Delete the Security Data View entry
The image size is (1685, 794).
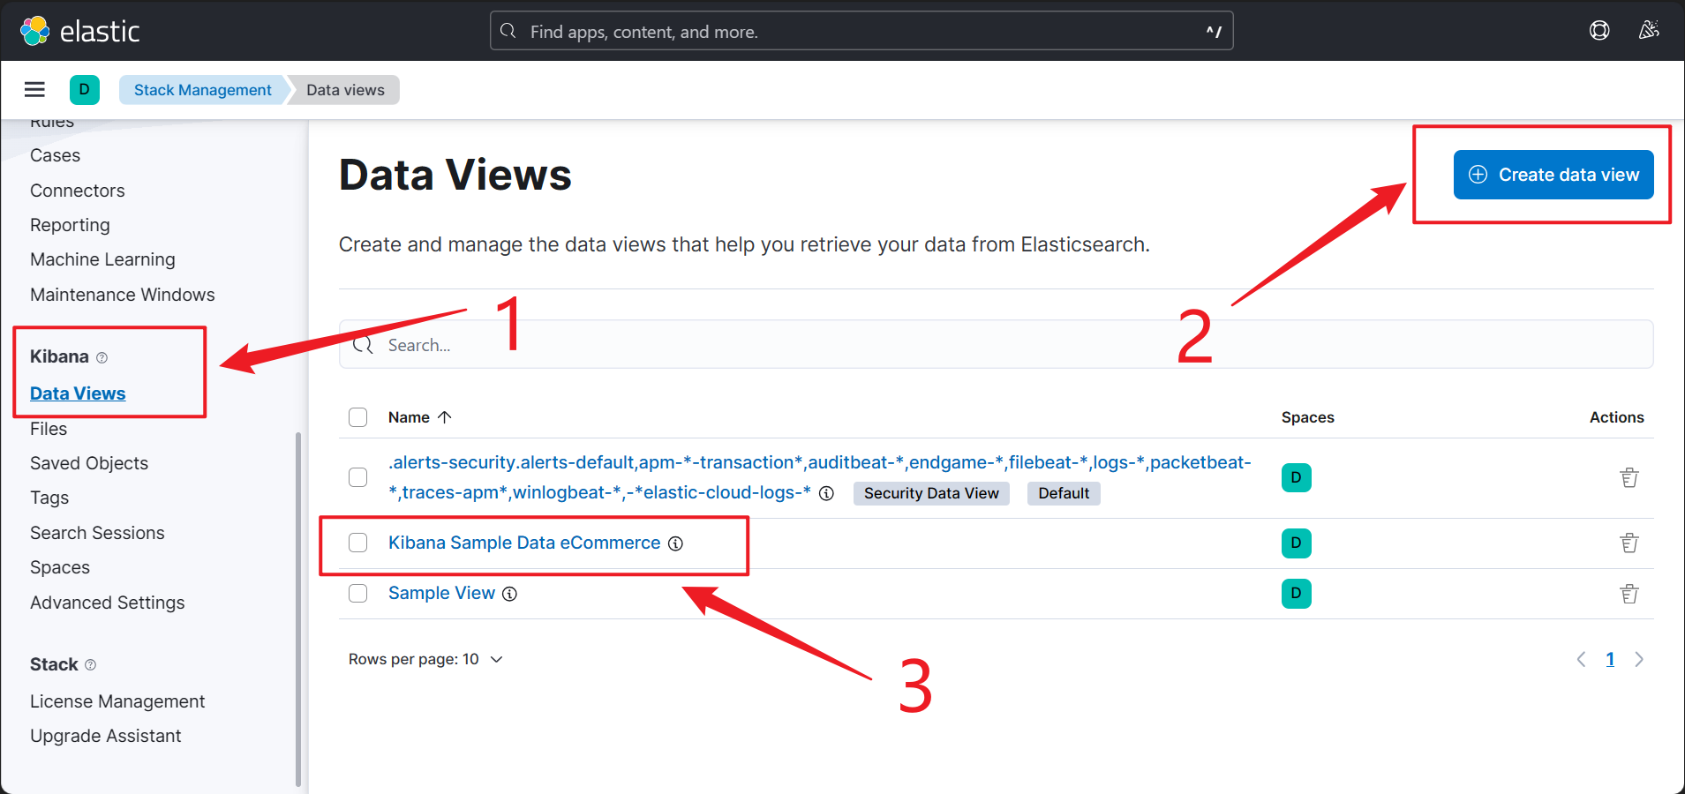pyautogui.click(x=1629, y=477)
